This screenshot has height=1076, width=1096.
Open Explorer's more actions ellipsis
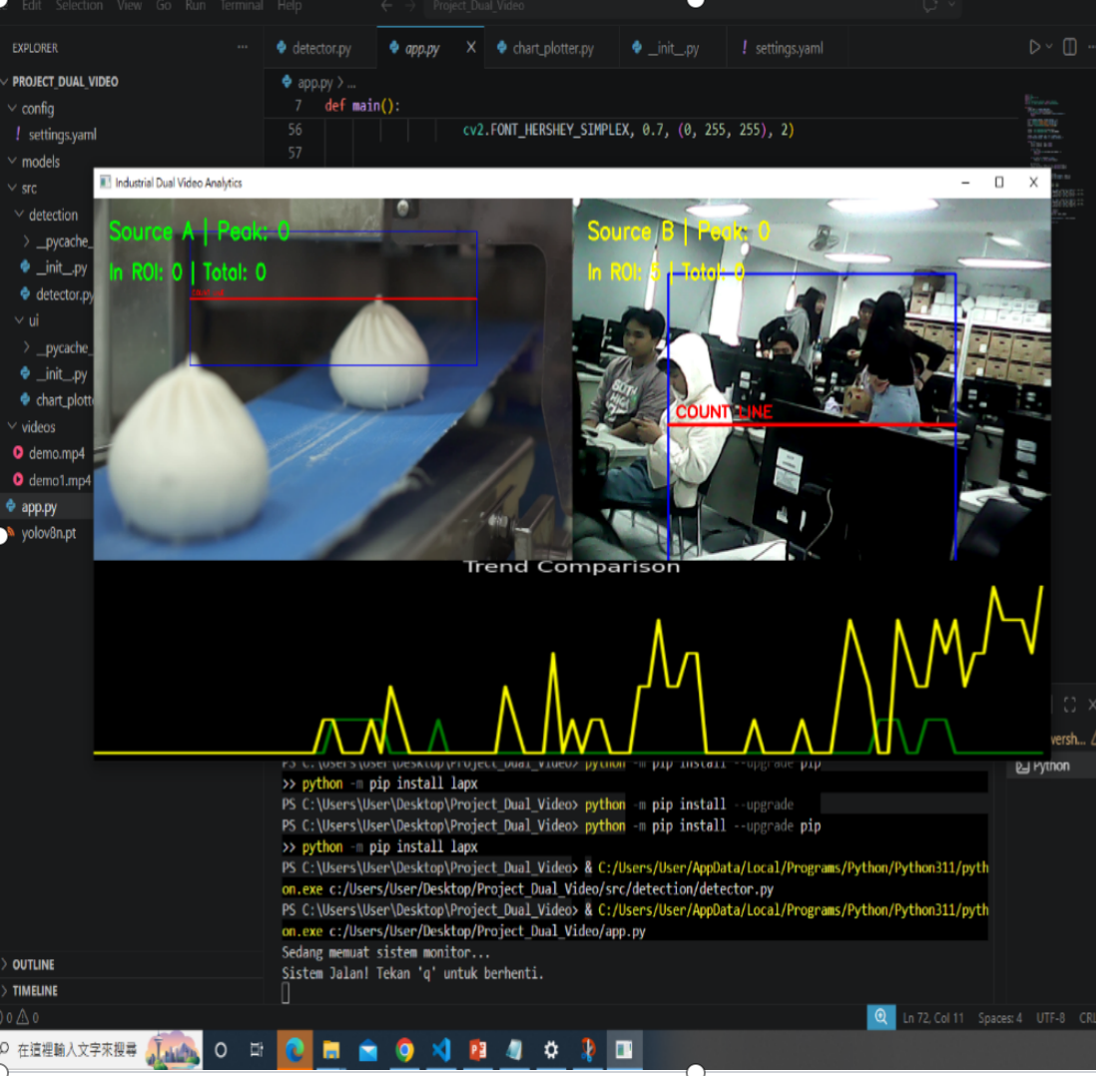click(x=243, y=47)
